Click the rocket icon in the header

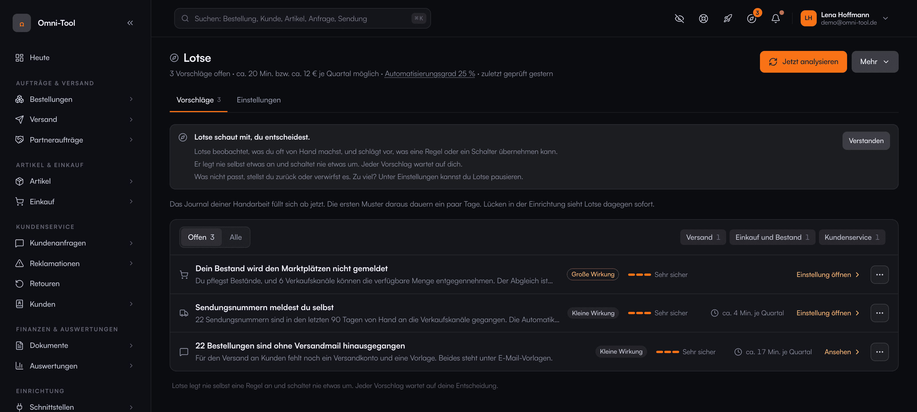pos(728,19)
